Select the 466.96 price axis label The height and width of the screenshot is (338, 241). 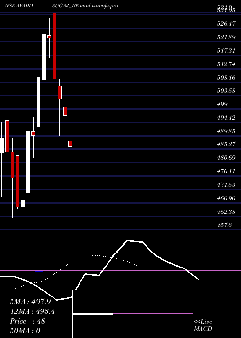[x=226, y=198]
